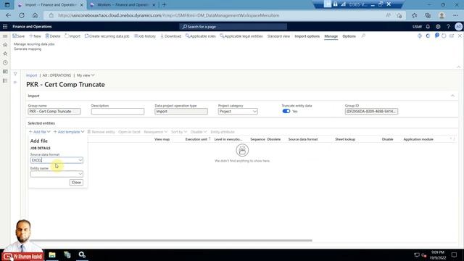Open Job history

tap(145, 36)
